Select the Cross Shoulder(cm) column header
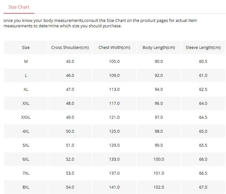The image size is (226, 194). point(70,47)
